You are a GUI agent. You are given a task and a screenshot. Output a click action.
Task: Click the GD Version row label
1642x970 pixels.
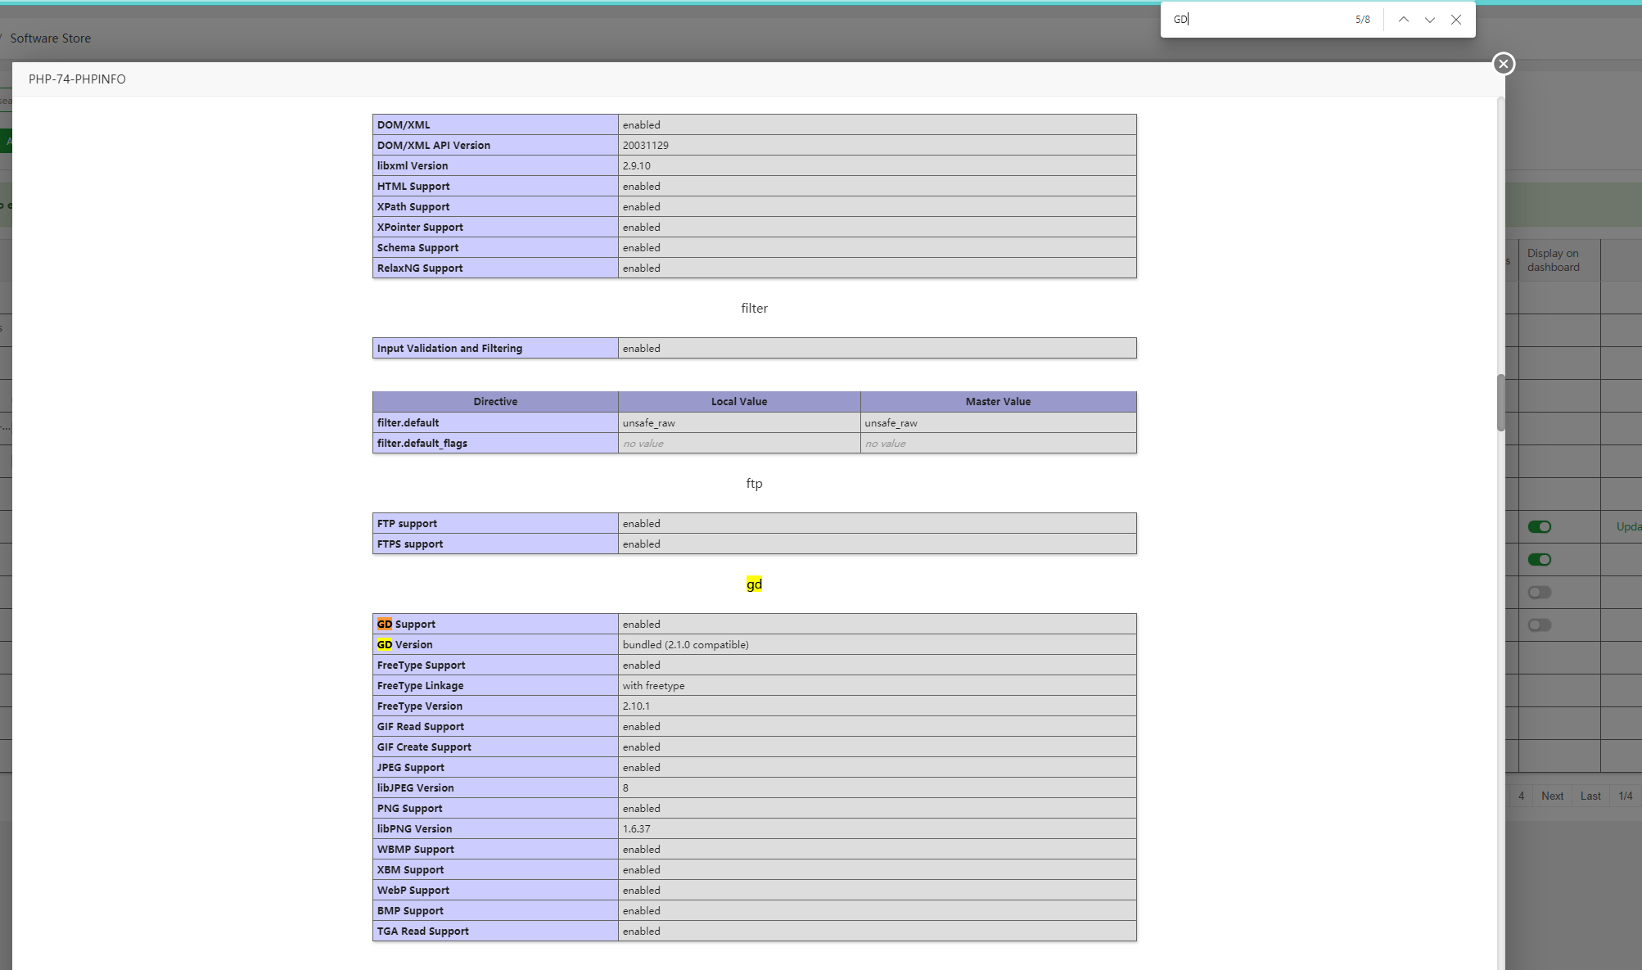[x=404, y=645]
